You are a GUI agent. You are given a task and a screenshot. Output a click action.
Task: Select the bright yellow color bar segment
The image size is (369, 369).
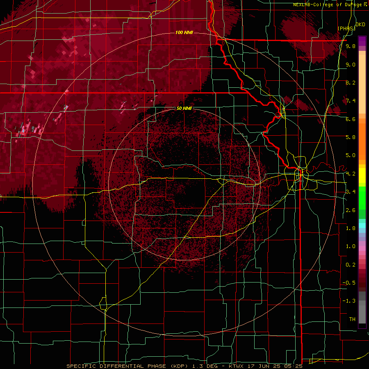tap(362, 175)
